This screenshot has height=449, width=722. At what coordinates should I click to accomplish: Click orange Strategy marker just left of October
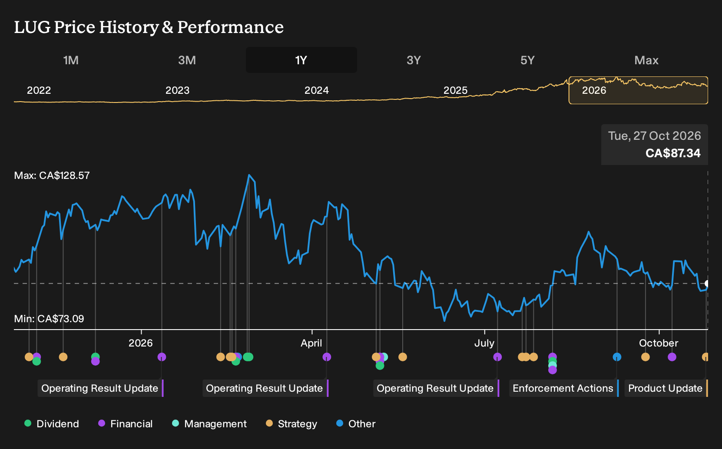coord(646,357)
